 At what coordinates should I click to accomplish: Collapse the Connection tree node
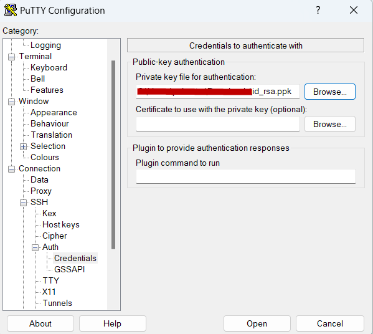[x=11, y=169]
